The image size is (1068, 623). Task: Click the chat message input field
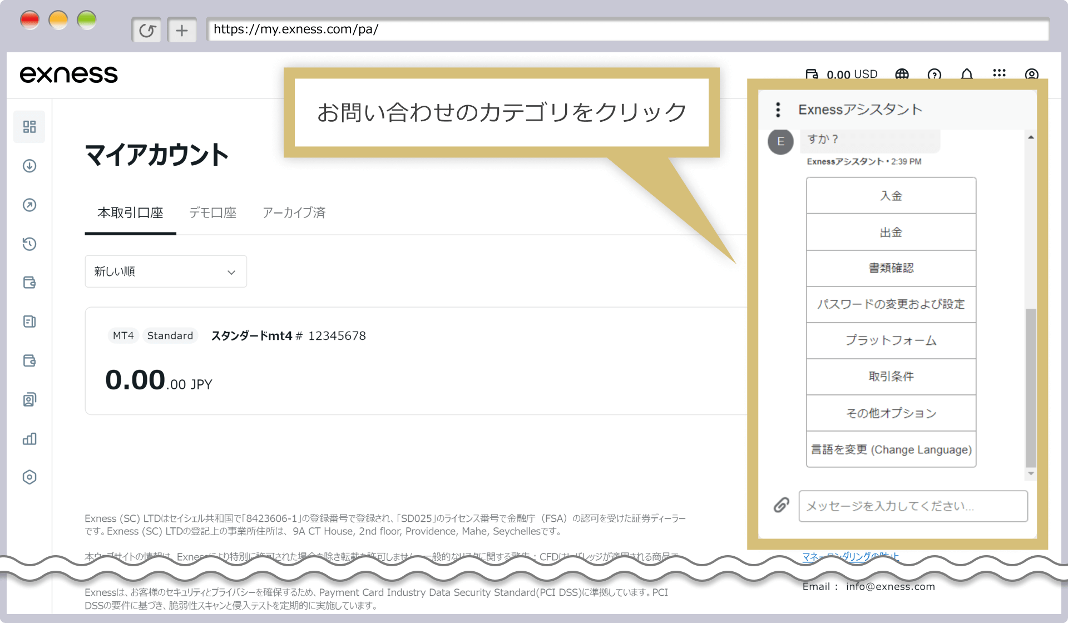pyautogui.click(x=913, y=506)
